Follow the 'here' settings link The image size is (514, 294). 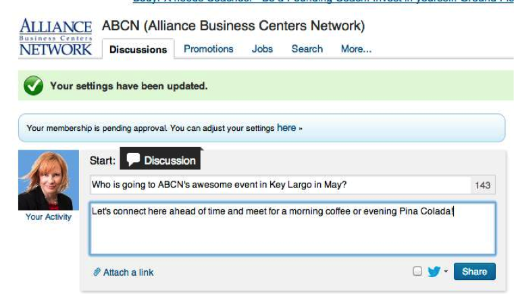(x=286, y=127)
